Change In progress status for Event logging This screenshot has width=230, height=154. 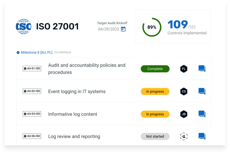coord(155,92)
